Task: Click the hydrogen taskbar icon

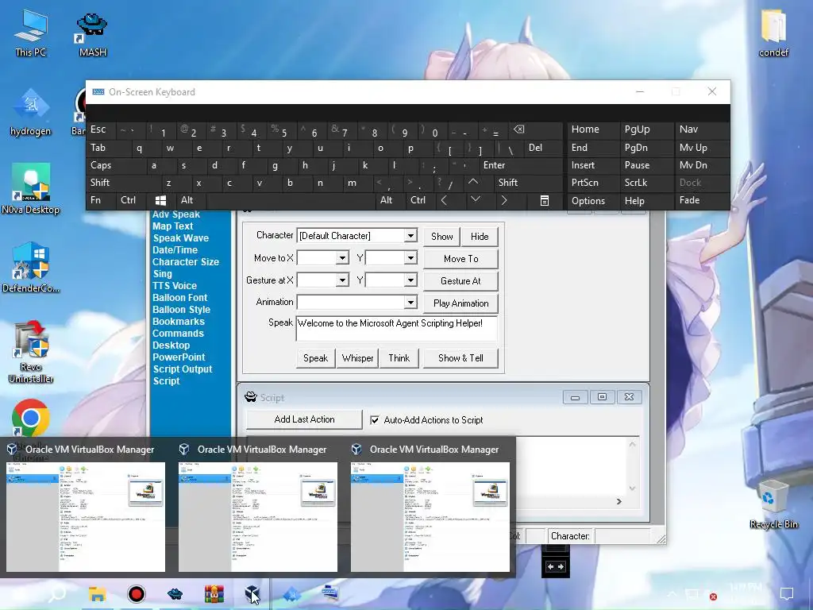Action: [x=292, y=593]
